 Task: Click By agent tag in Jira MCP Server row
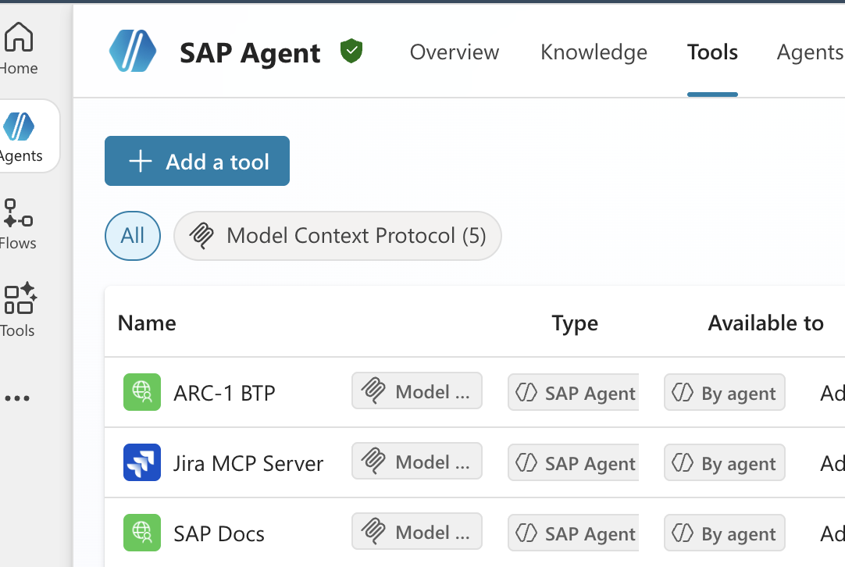point(724,462)
